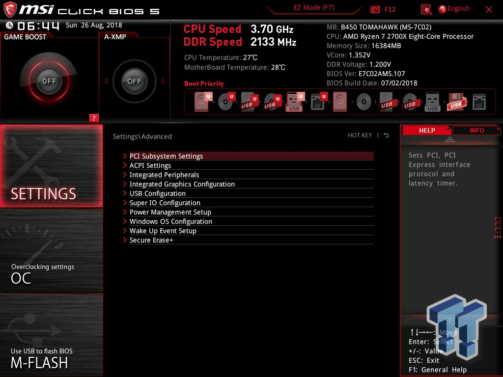The width and height of the screenshot is (503, 377).
Task: Click the date Sun 26 Aug, 2018
Action: (94, 25)
